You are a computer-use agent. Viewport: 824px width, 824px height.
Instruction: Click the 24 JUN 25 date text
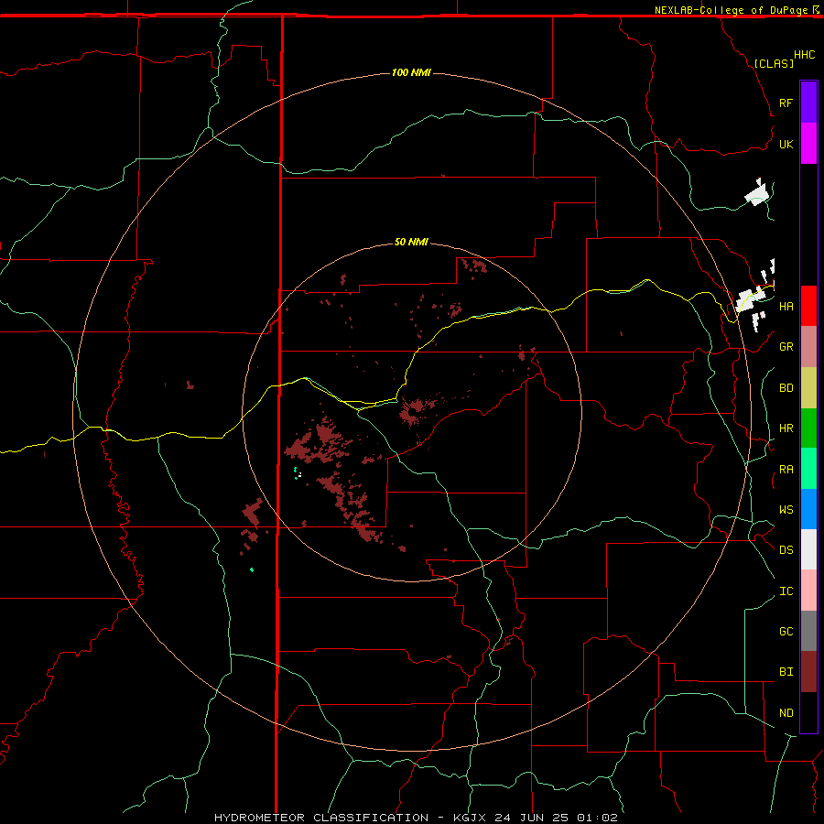click(532, 818)
